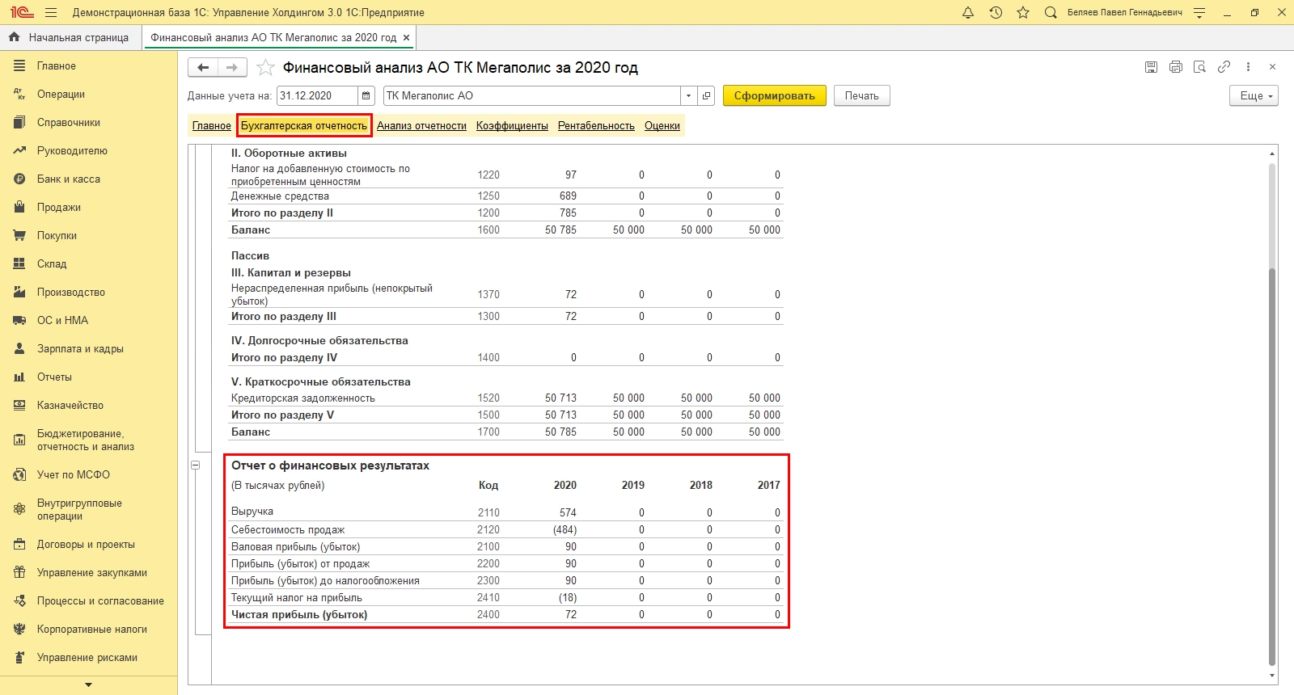Image resolution: width=1294 pixels, height=695 pixels.
Task: Open the Казначейство section in the sidebar
Action: click(x=70, y=406)
